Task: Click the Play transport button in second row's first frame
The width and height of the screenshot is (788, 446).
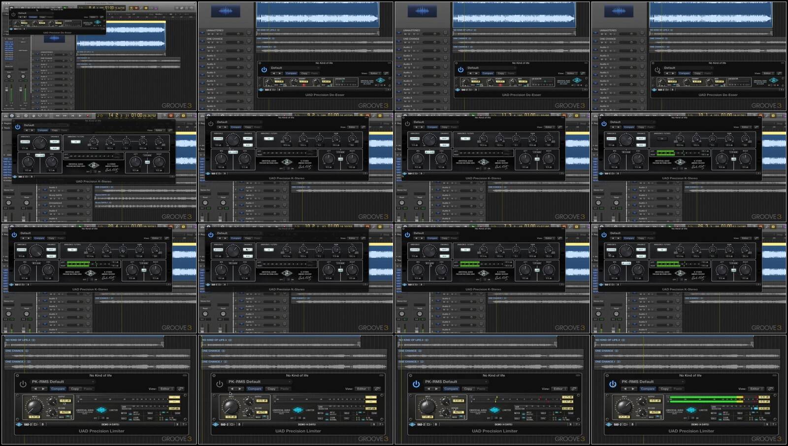Action: [x=80, y=116]
